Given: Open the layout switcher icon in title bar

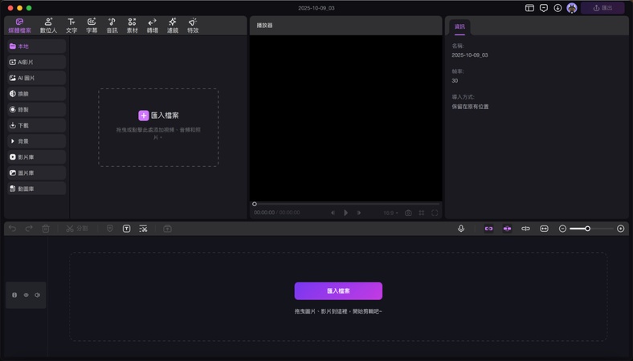Looking at the screenshot, I should click(x=529, y=8).
